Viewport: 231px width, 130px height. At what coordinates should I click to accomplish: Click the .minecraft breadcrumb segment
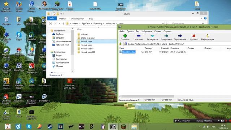pos(110,23)
